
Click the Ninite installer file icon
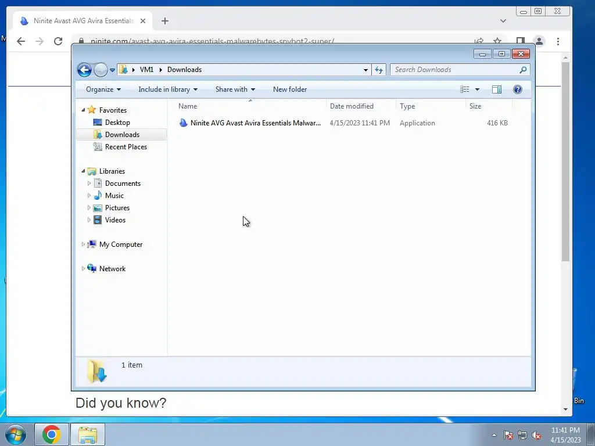[183, 123]
